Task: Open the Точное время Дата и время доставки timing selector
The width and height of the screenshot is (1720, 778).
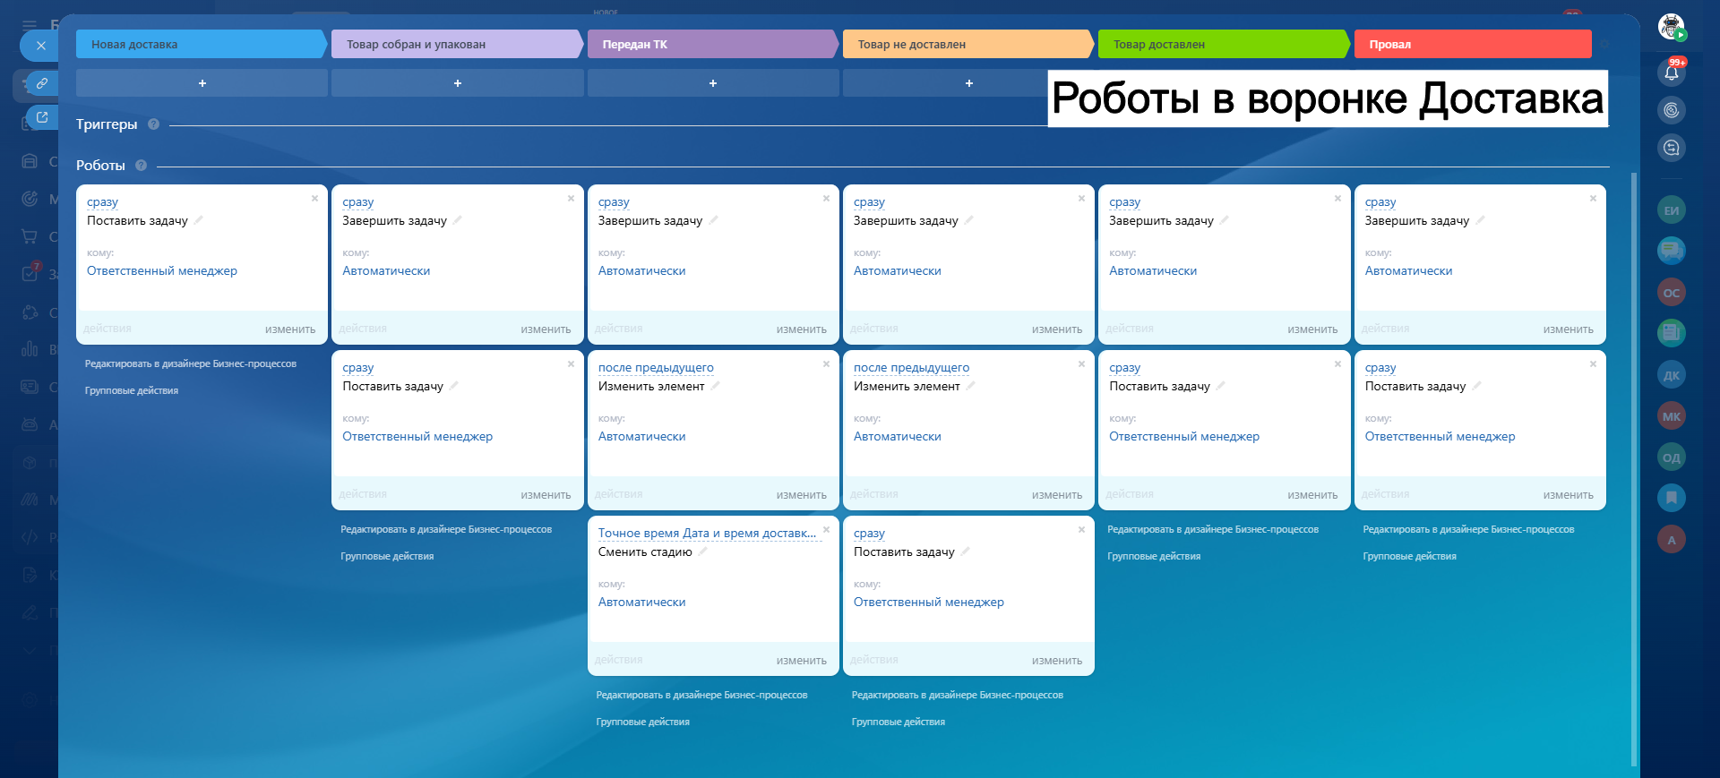Action: point(707,534)
